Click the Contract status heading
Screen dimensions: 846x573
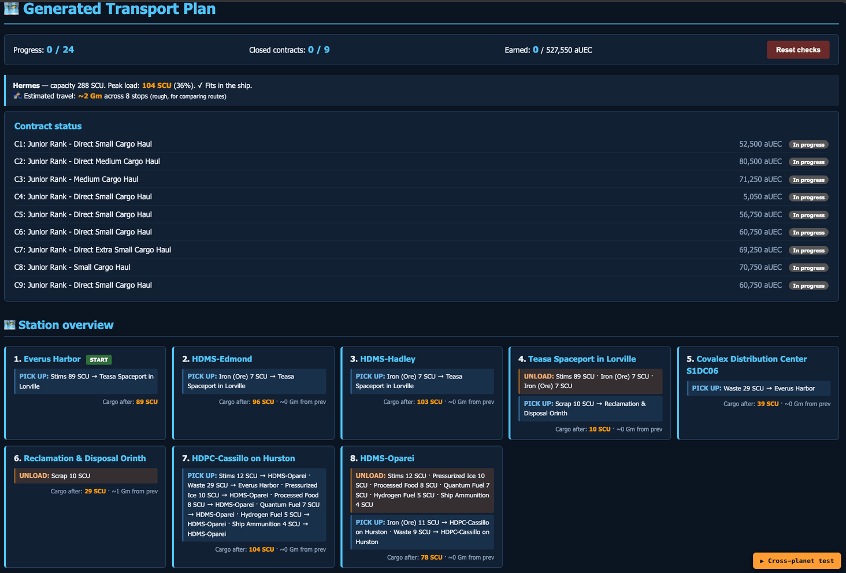tap(48, 126)
